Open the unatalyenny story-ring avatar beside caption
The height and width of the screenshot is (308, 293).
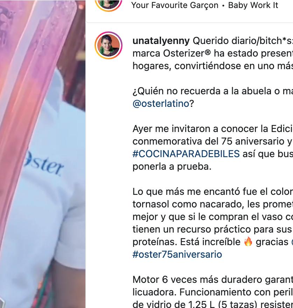pos(109,45)
